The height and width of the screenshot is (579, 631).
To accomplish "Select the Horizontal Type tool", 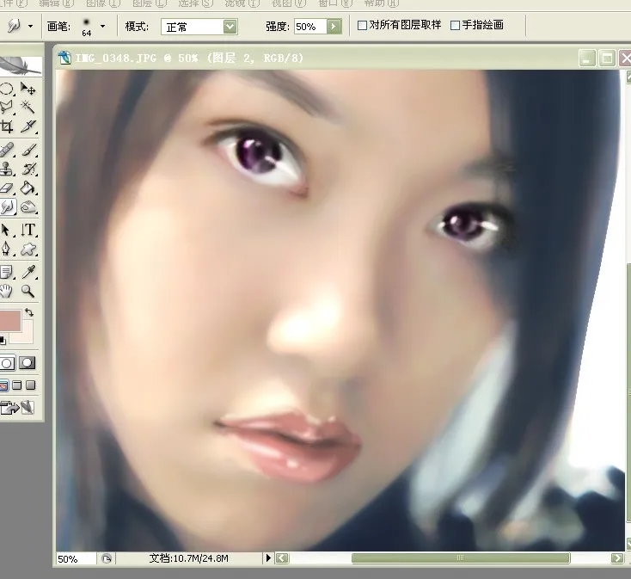I will 28,230.
